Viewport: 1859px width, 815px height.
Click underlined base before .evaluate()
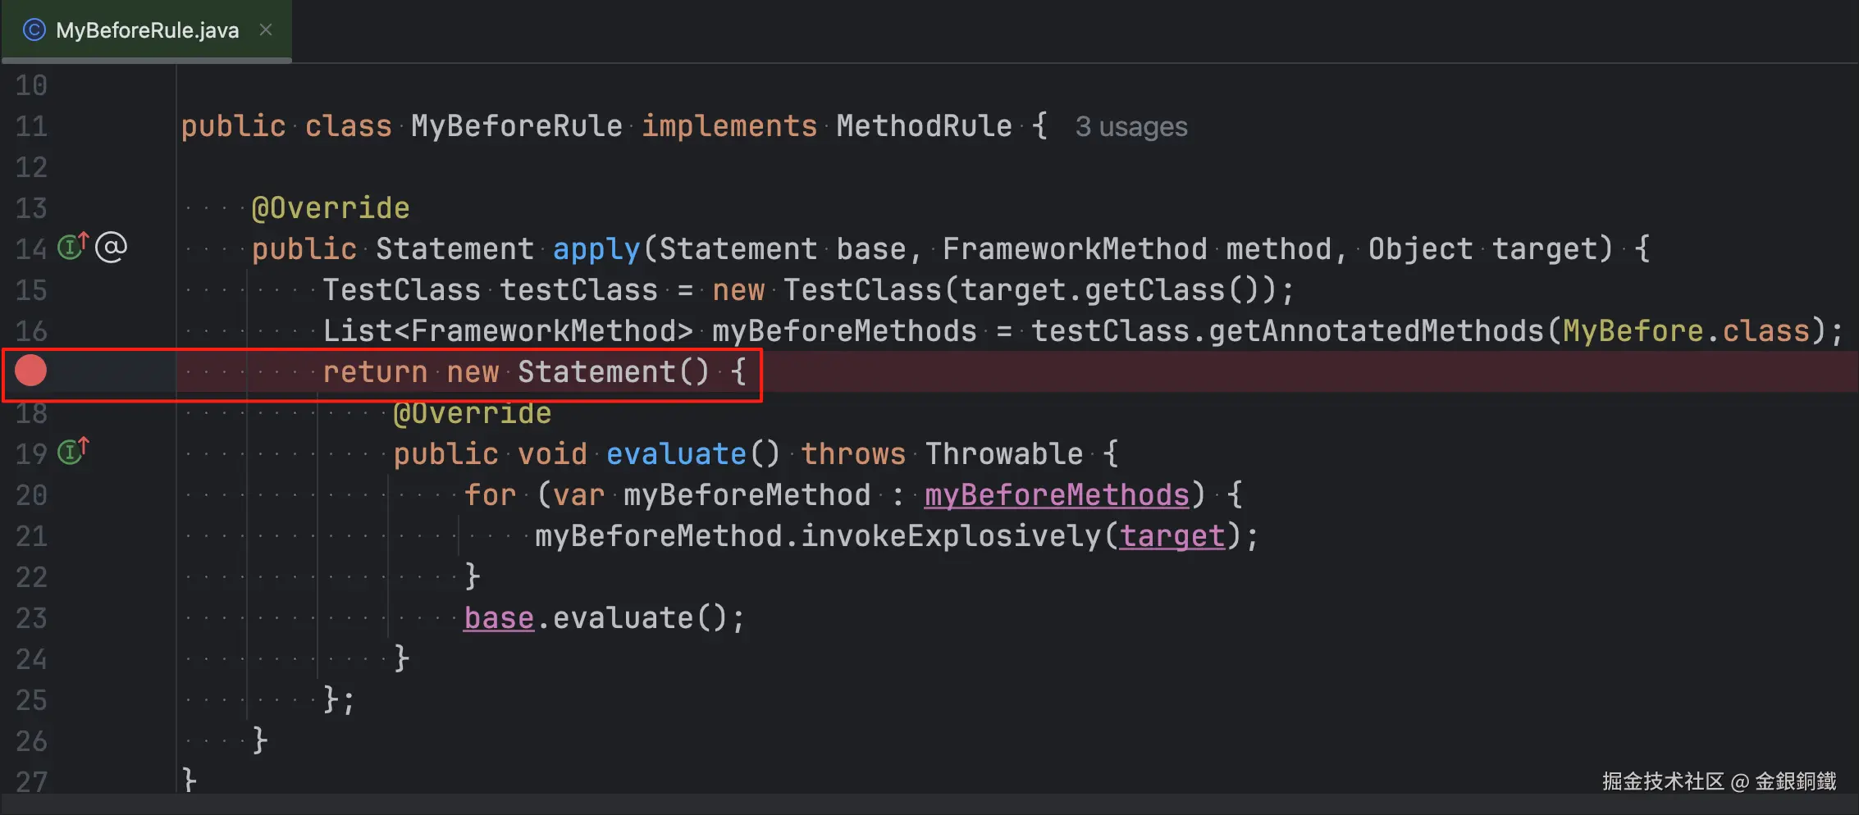click(x=498, y=618)
